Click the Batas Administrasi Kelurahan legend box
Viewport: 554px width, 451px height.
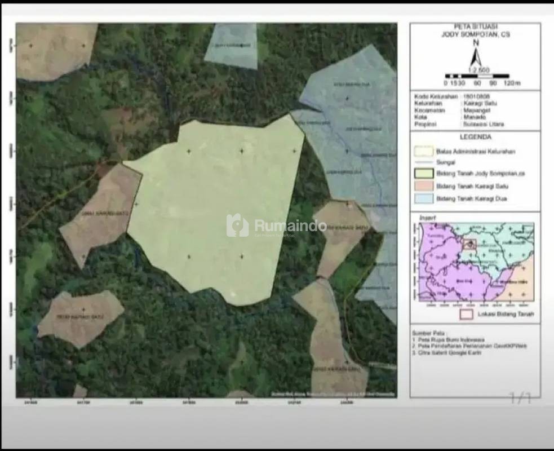(x=424, y=151)
